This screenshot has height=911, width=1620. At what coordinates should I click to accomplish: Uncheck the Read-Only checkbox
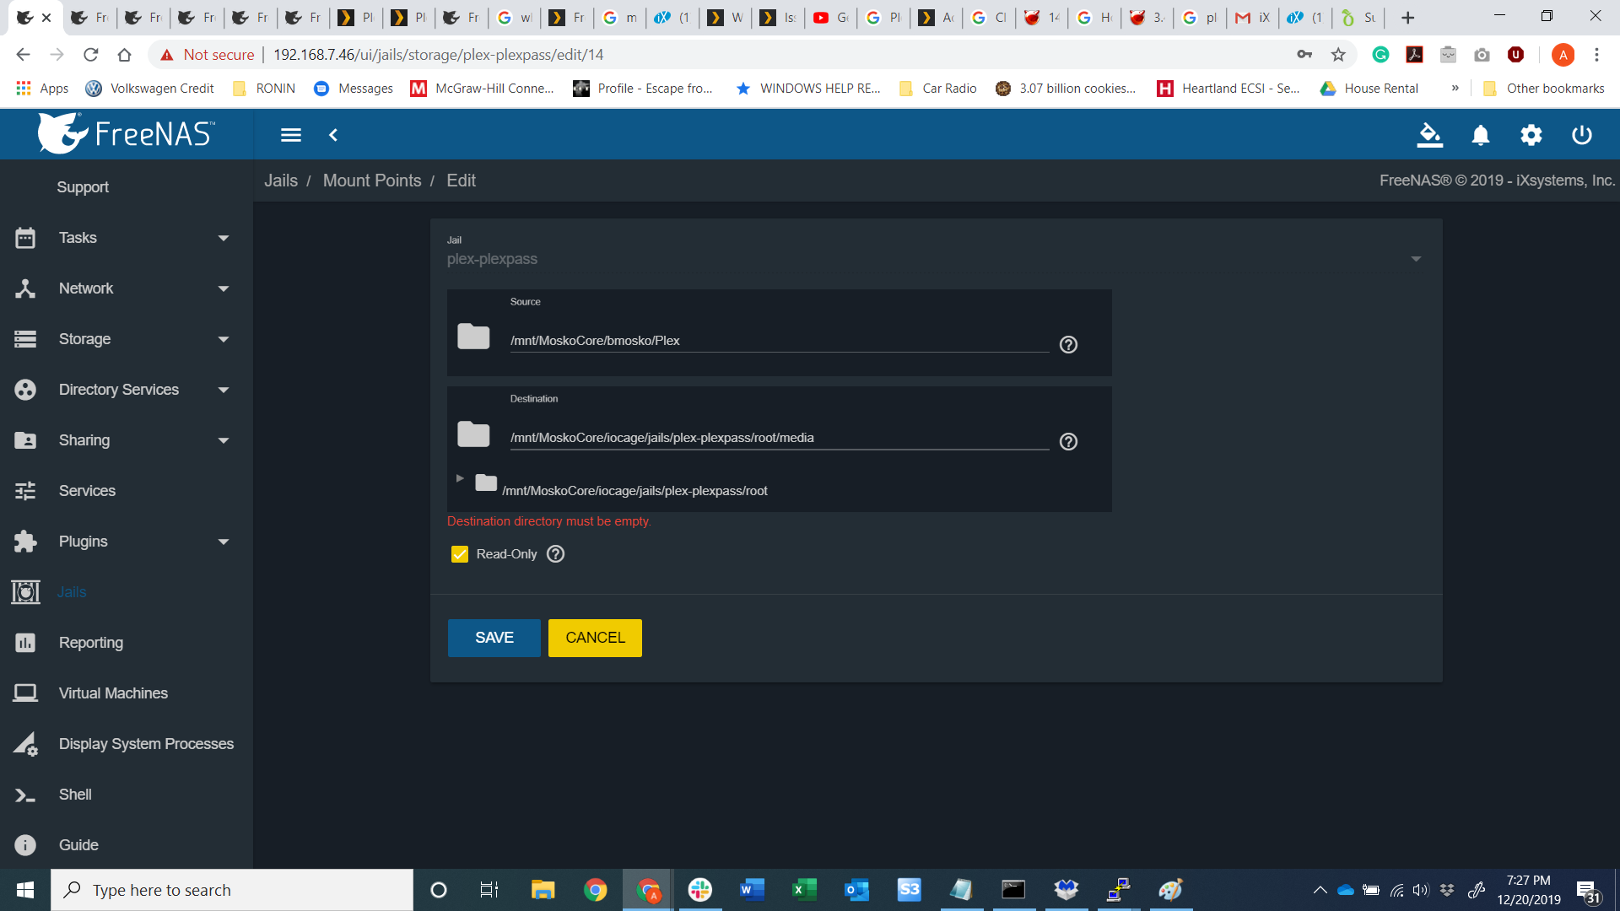point(460,554)
